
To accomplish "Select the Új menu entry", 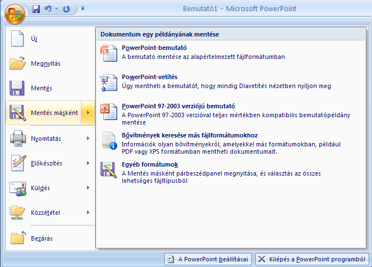I will click(50, 39).
